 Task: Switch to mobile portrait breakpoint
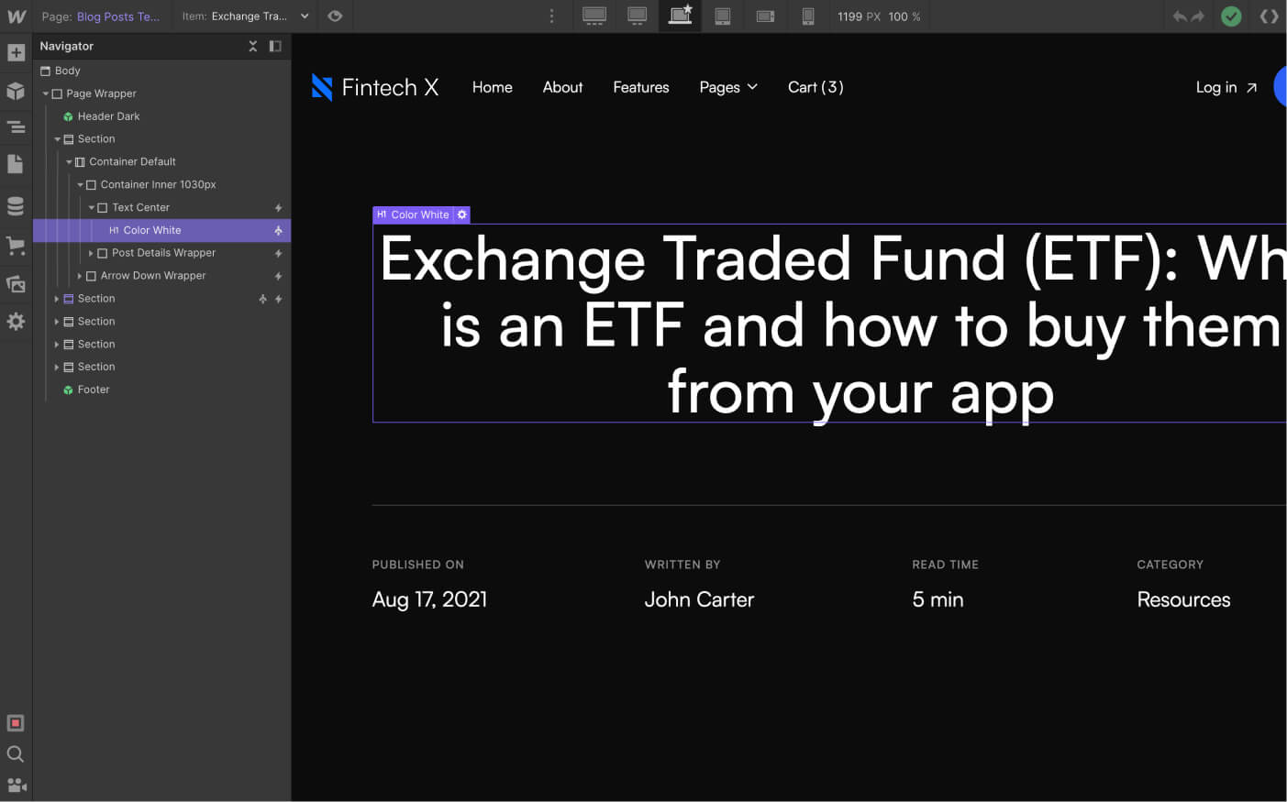[808, 16]
